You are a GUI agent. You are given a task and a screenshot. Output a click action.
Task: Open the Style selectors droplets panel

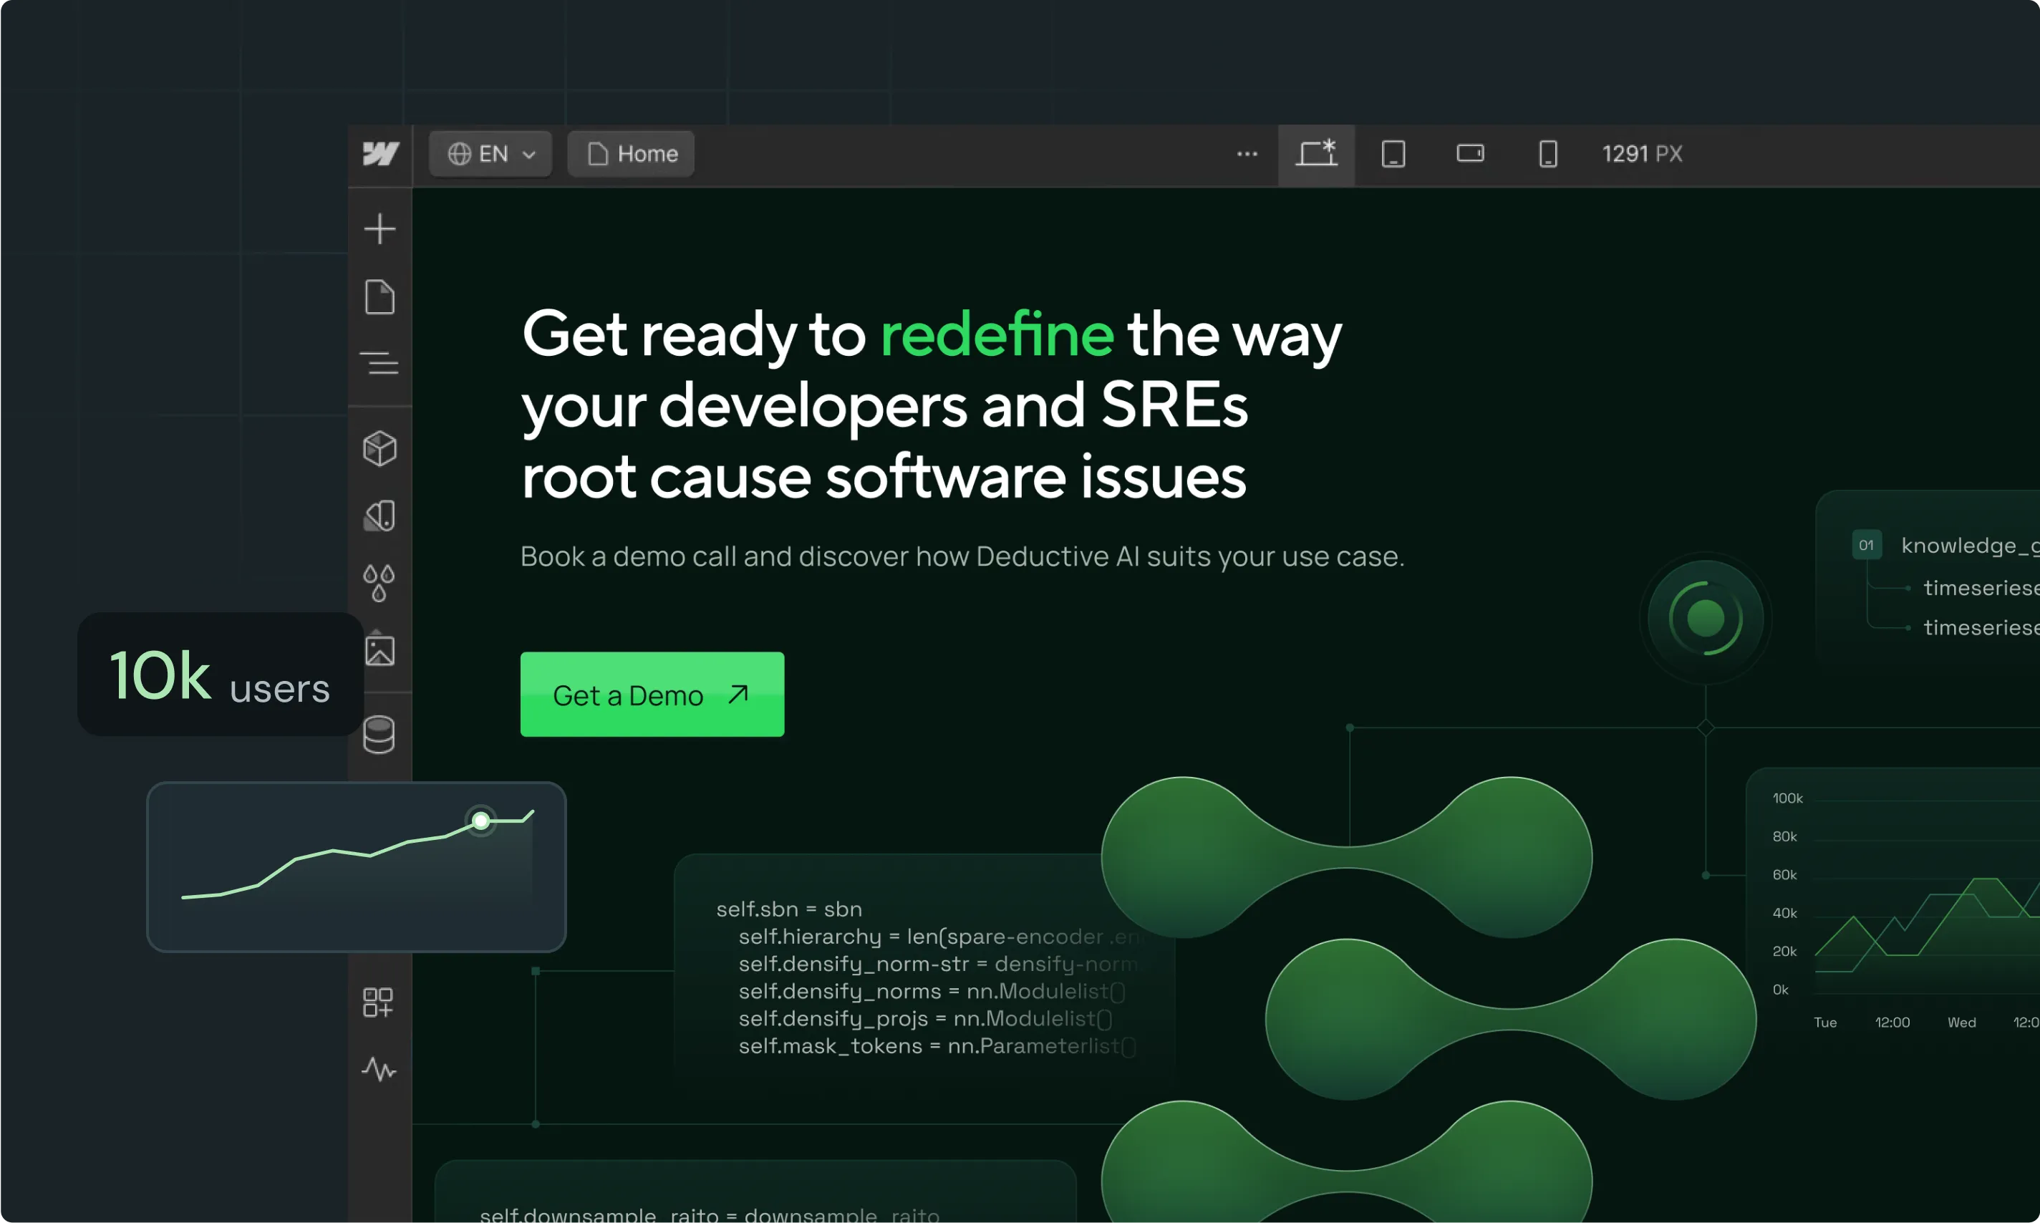tap(380, 584)
